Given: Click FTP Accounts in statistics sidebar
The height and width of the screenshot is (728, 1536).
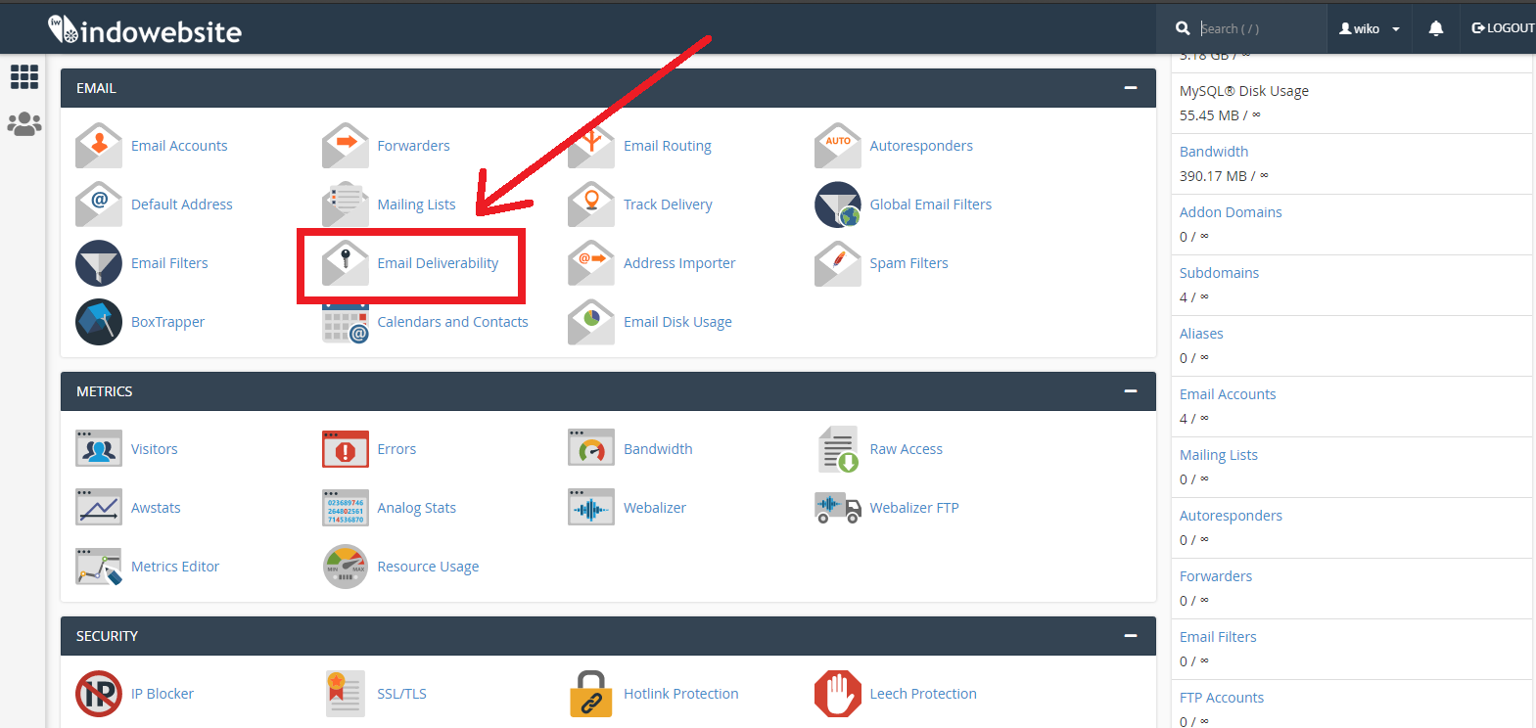Looking at the screenshot, I should (1222, 698).
